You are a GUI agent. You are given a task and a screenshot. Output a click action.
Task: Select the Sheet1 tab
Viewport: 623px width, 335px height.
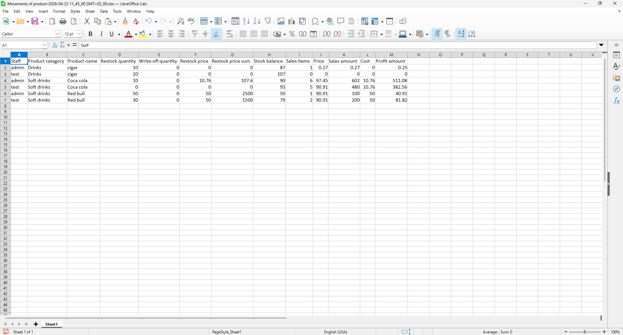pyautogui.click(x=51, y=324)
